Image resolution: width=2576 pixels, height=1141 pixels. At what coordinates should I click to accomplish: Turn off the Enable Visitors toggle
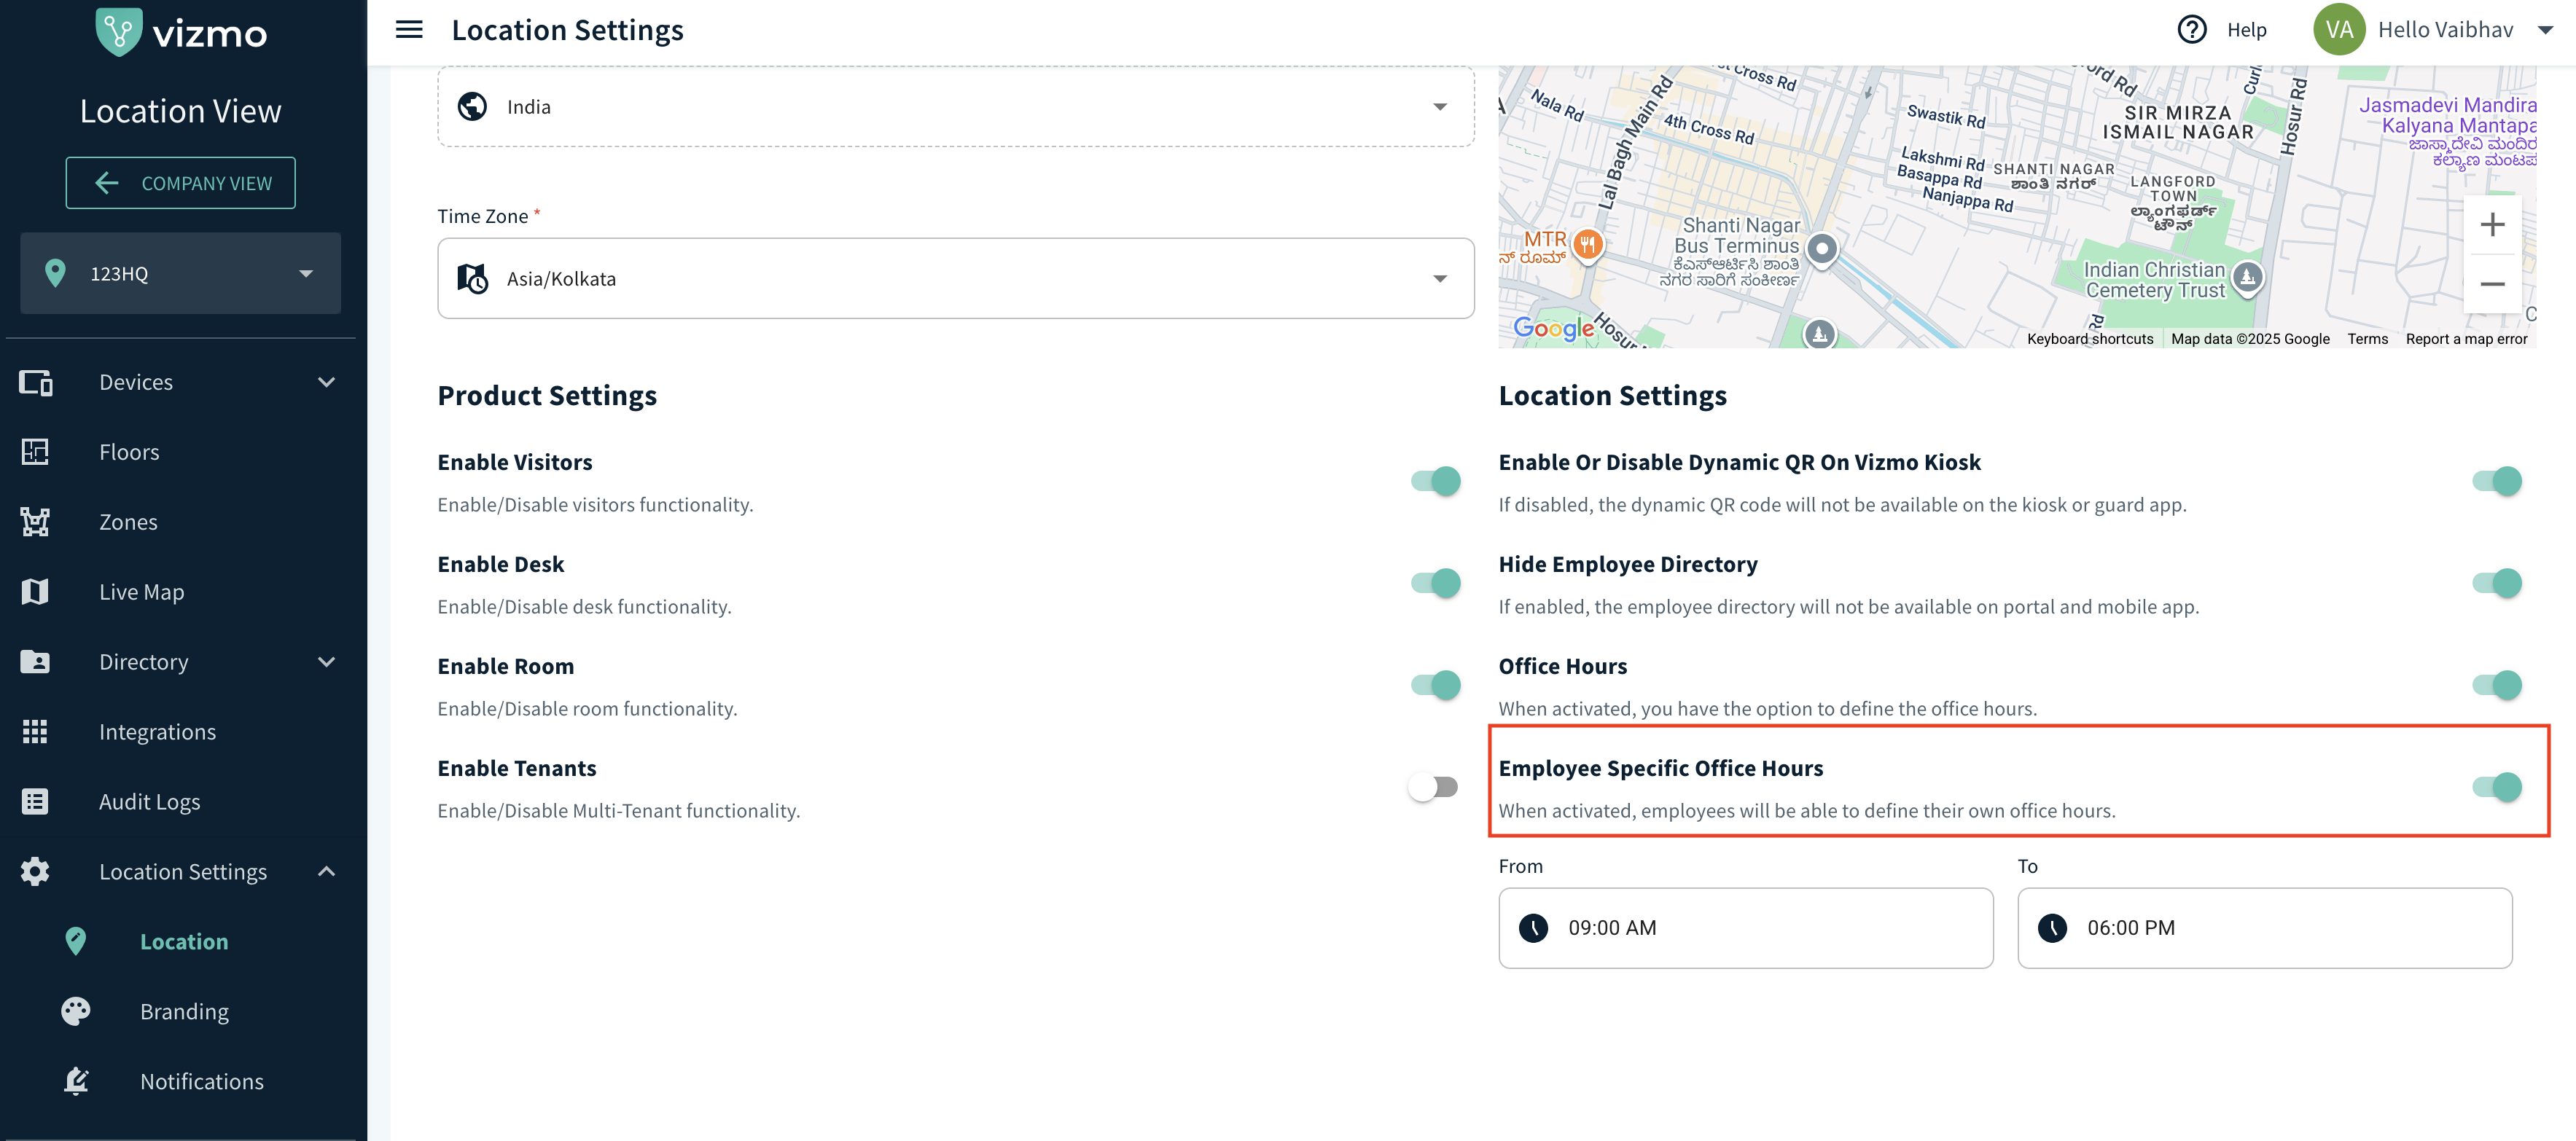point(1435,481)
